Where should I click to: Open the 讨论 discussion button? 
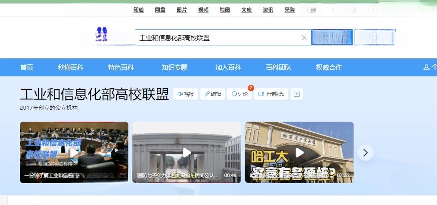tap(239, 94)
